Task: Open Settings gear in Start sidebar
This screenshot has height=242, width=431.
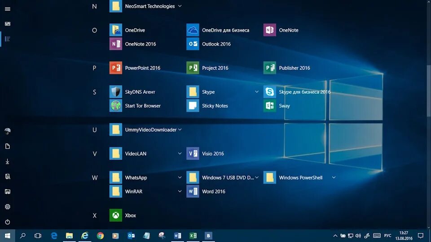Action: pyautogui.click(x=8, y=207)
